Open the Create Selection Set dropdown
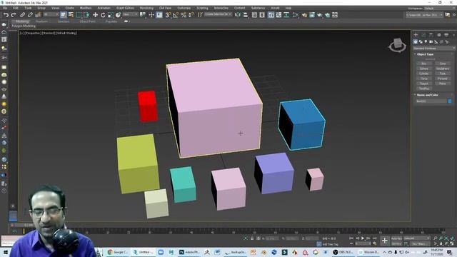457x257 pixels. [218, 14]
